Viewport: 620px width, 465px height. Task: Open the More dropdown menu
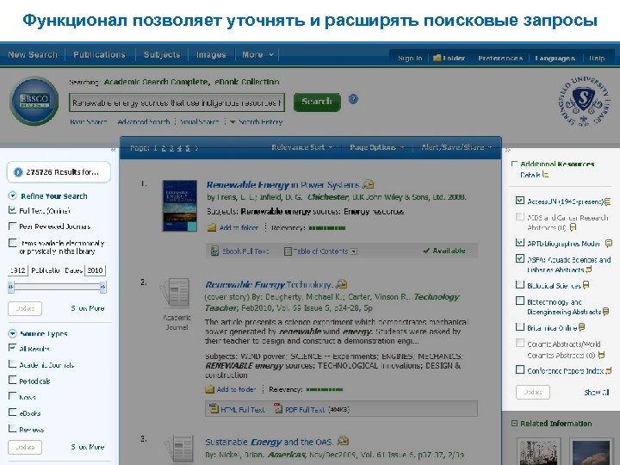pyautogui.click(x=257, y=54)
